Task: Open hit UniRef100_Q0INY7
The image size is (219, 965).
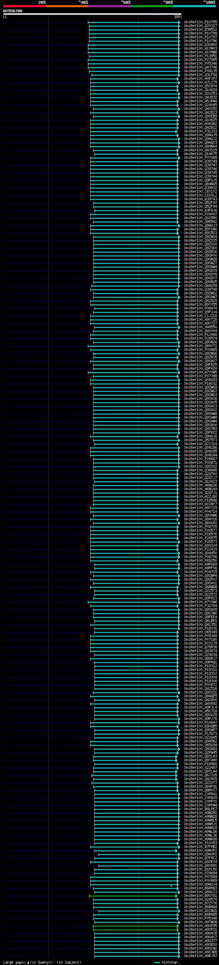Action: pos(200,504)
